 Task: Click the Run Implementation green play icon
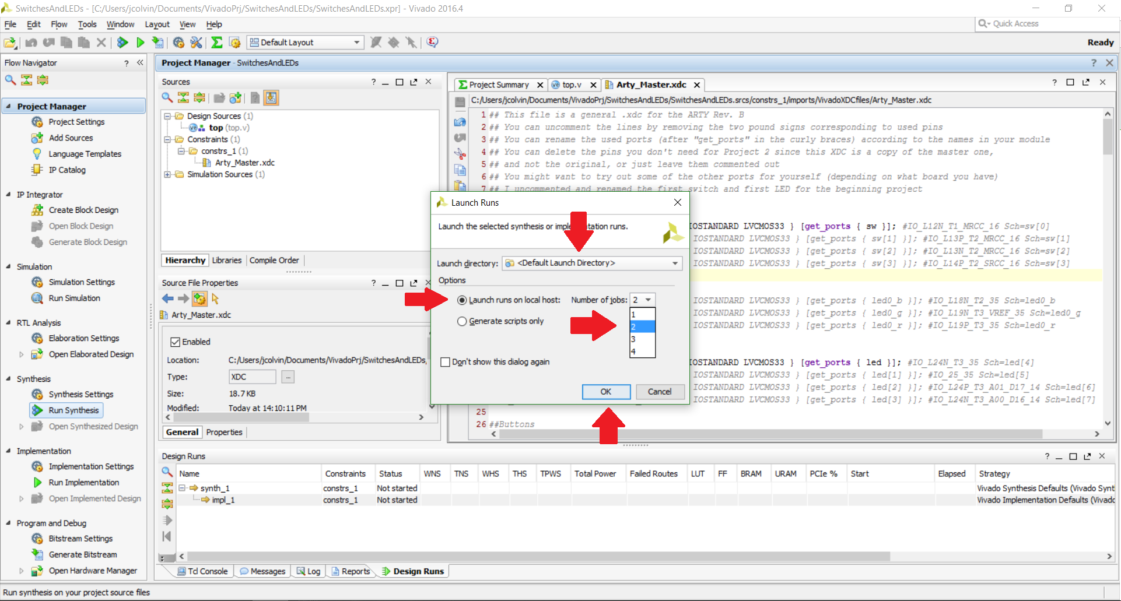pyautogui.click(x=140, y=43)
